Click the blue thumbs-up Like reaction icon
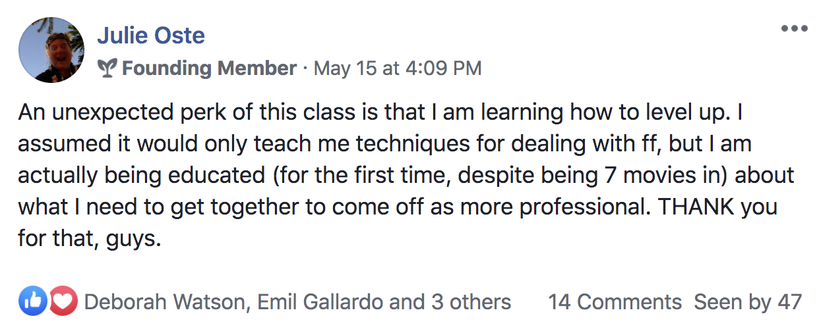This screenshot has height=329, width=819. tap(33, 302)
